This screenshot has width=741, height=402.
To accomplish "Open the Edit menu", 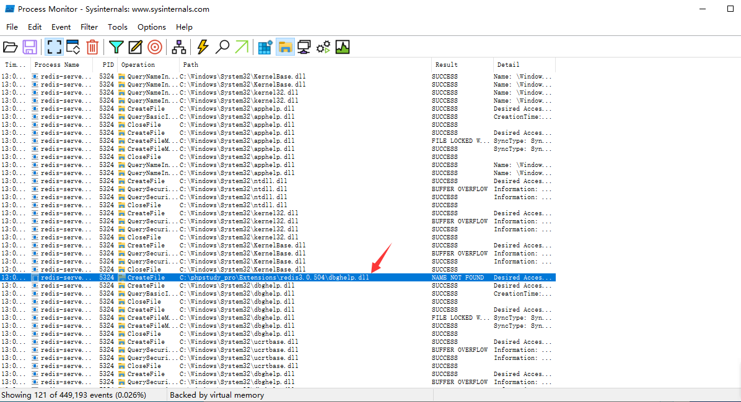I will pyautogui.click(x=35, y=27).
